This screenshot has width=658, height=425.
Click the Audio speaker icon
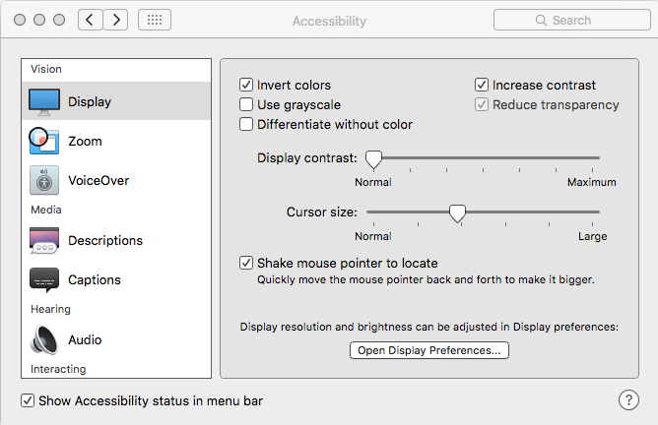[x=44, y=340]
